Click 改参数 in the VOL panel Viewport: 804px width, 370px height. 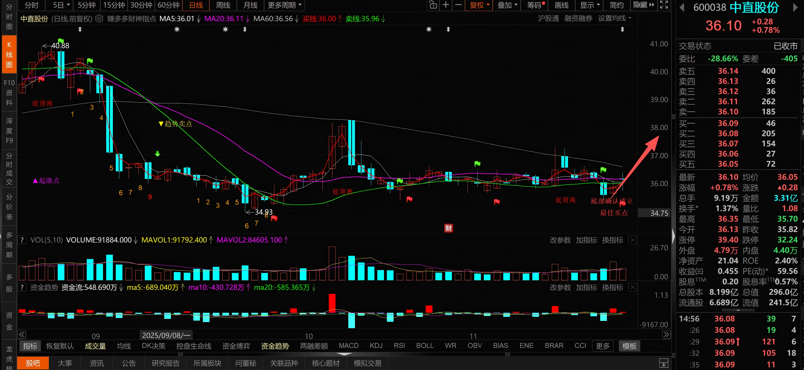click(x=560, y=240)
